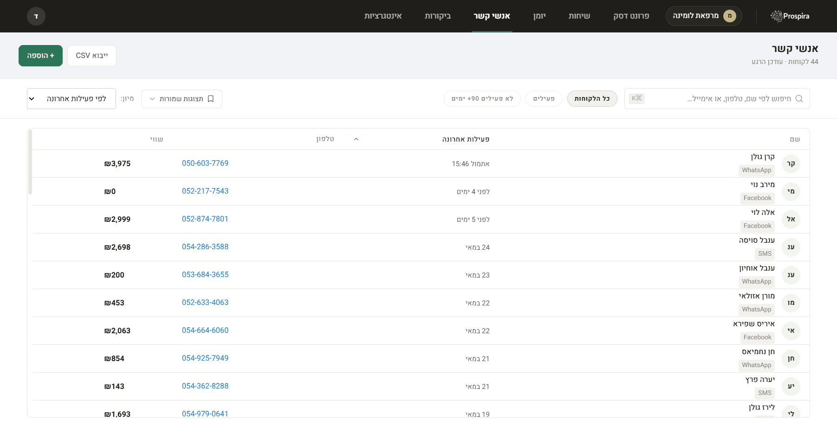Image resolution: width=837 pixels, height=427 pixels.
Task: Click phone link 053-684-3655
Action: pos(205,275)
